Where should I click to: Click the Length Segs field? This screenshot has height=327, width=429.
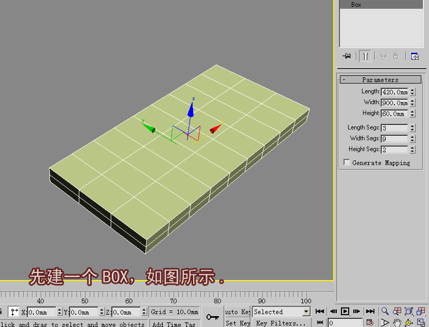tap(395, 128)
